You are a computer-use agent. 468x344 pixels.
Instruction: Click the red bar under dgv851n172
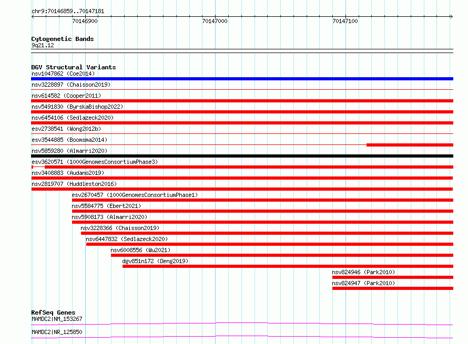tap(288, 266)
